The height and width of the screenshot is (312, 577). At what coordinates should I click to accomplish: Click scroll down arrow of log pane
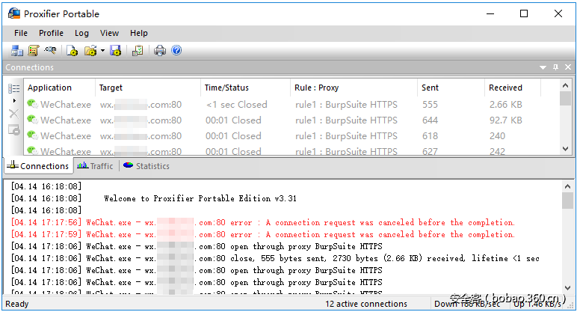pyautogui.click(x=567, y=288)
